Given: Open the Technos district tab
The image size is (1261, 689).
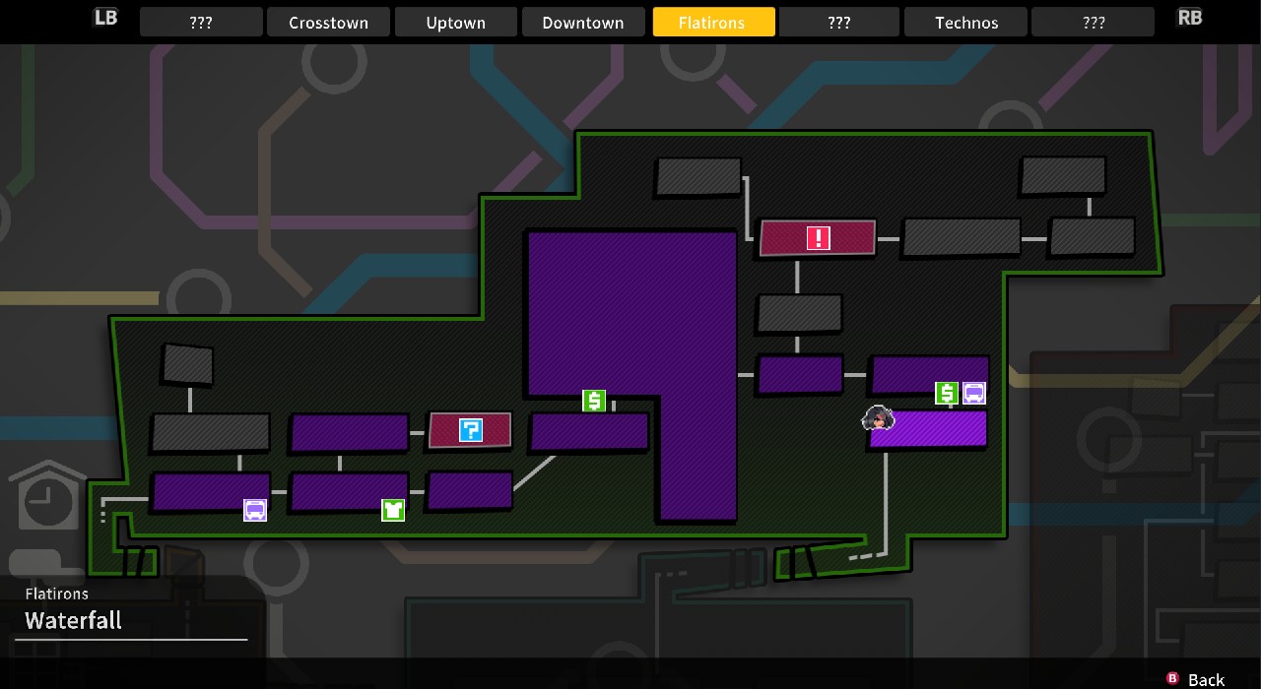Looking at the screenshot, I should [965, 22].
